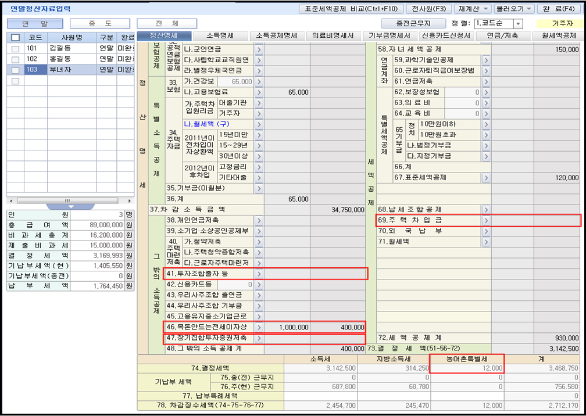Expand the 불러오기 dropdown menu
The image size is (586, 416).
[x=529, y=9]
